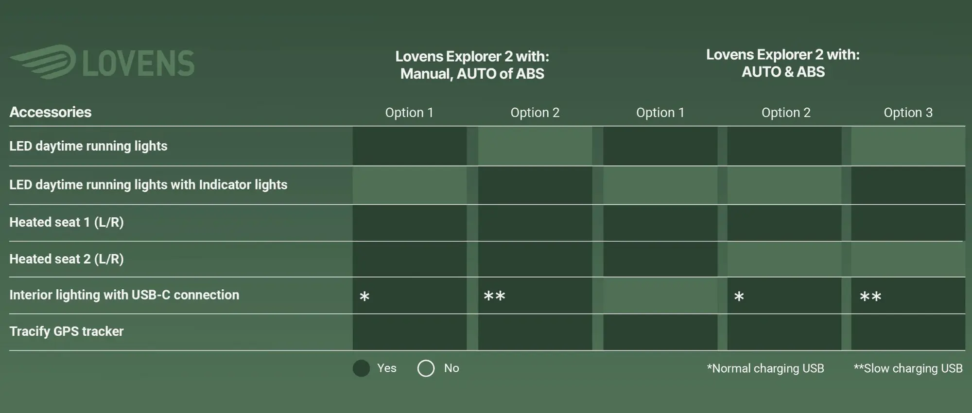
Task: Click the single asterisk under Manual Option 1
Action: (364, 296)
